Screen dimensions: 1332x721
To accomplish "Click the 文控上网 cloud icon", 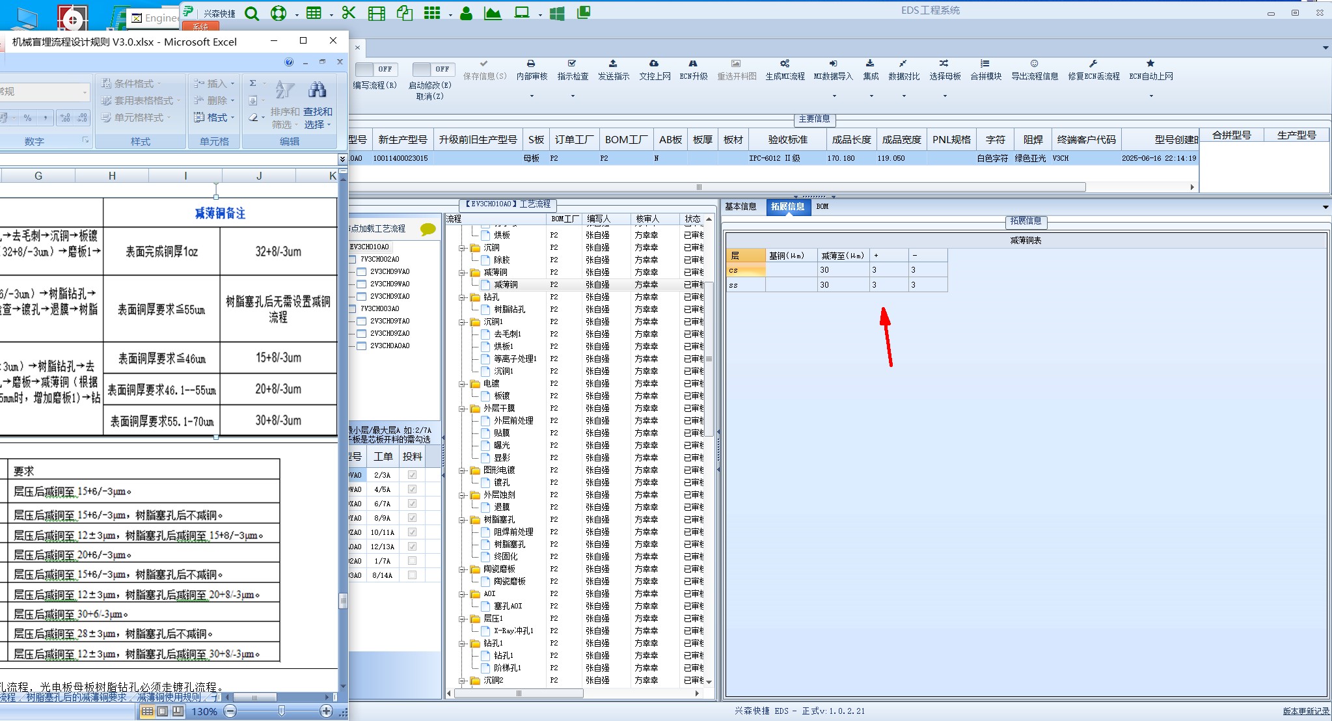I will 654,64.
